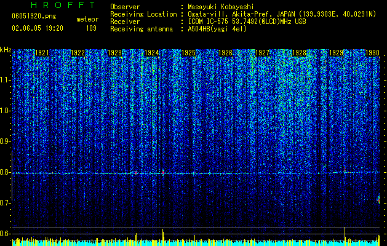Click the Receiving antenna label

tap(142, 29)
